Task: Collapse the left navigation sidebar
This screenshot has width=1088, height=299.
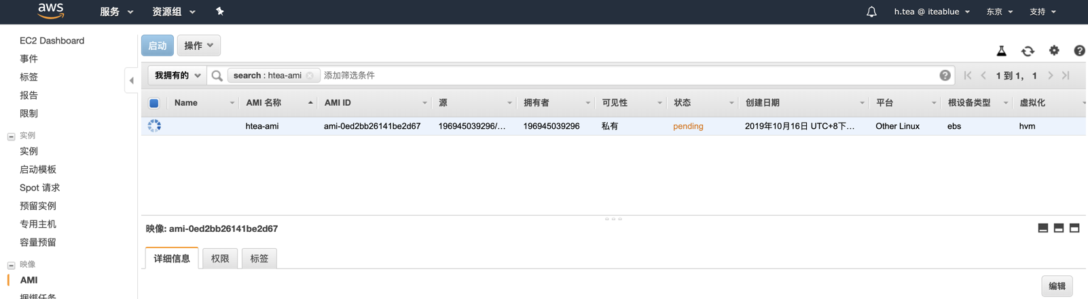Action: tap(132, 81)
